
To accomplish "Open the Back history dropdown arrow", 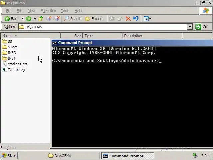I will coord(22,19).
